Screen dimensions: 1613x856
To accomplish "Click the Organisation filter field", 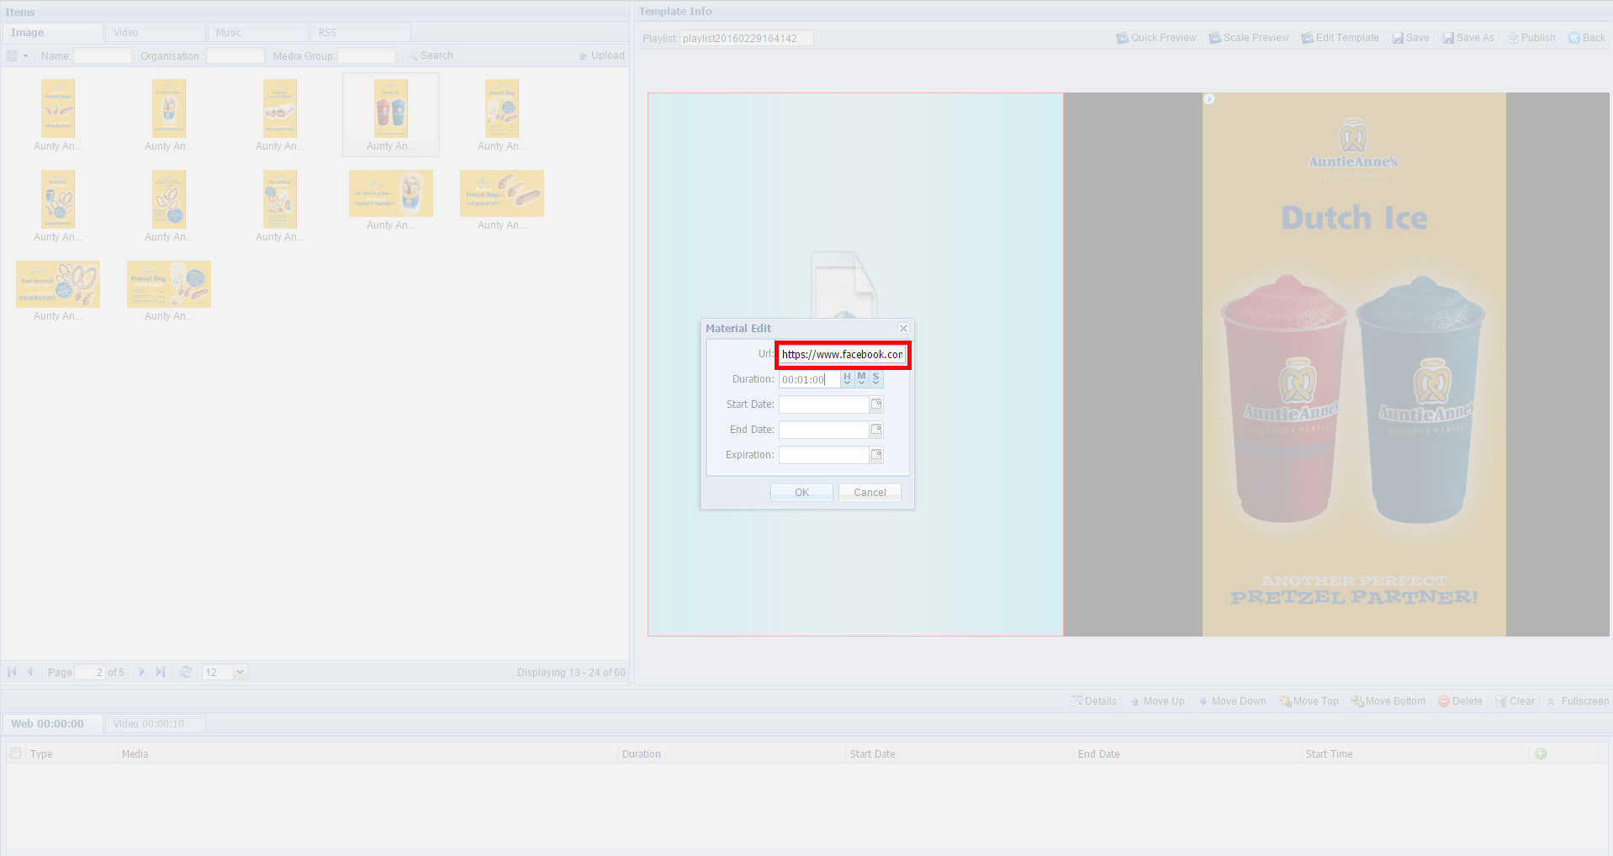I will coord(235,55).
